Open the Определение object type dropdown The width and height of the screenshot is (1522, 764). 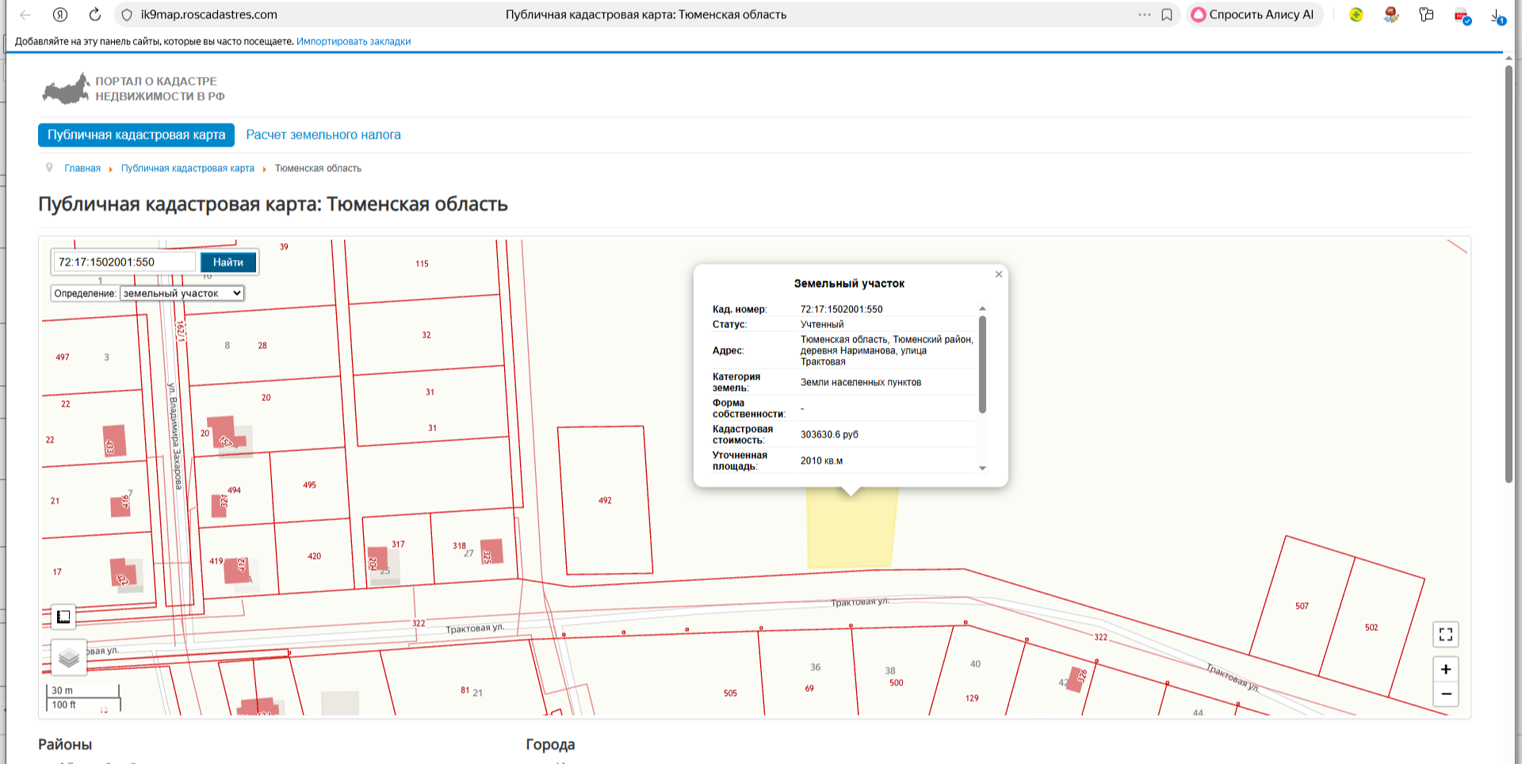182,293
